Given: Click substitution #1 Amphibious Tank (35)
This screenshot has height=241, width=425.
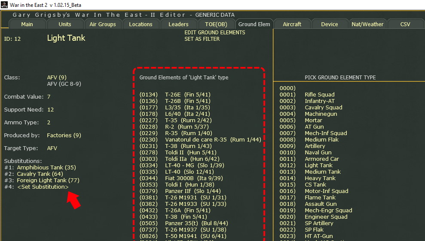Looking at the screenshot, I should [x=46, y=167].
